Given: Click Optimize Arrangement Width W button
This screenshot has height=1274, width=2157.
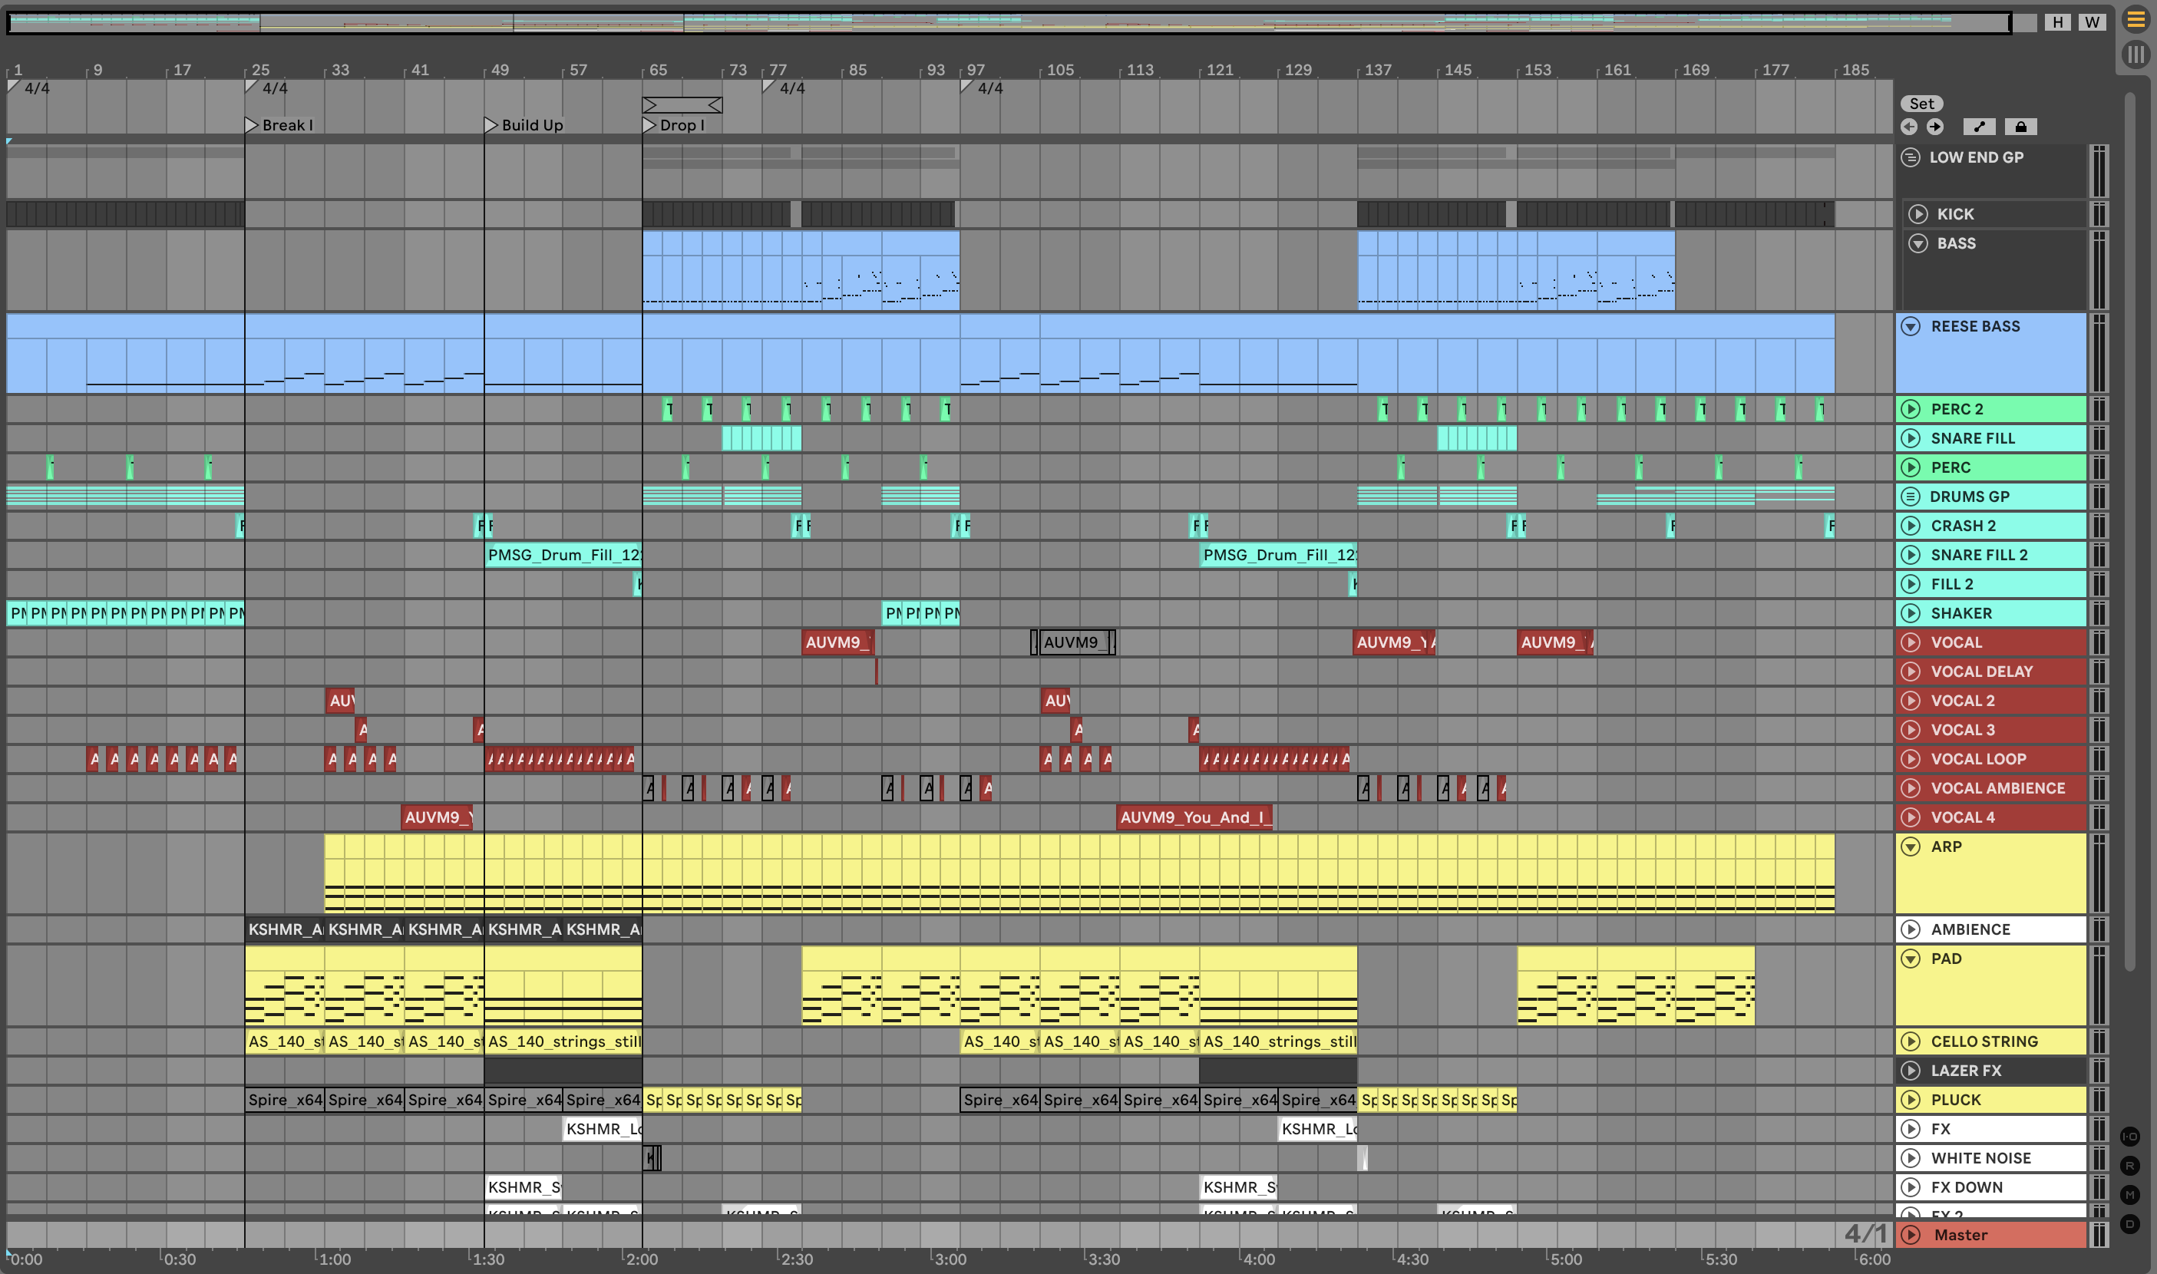Looking at the screenshot, I should point(2092,21).
